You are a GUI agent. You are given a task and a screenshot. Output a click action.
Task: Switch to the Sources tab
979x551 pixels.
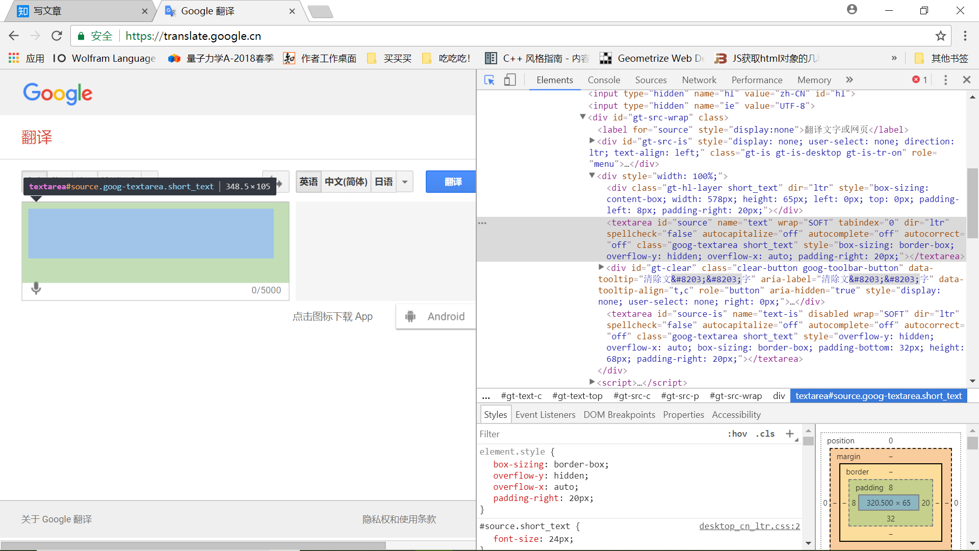click(651, 80)
